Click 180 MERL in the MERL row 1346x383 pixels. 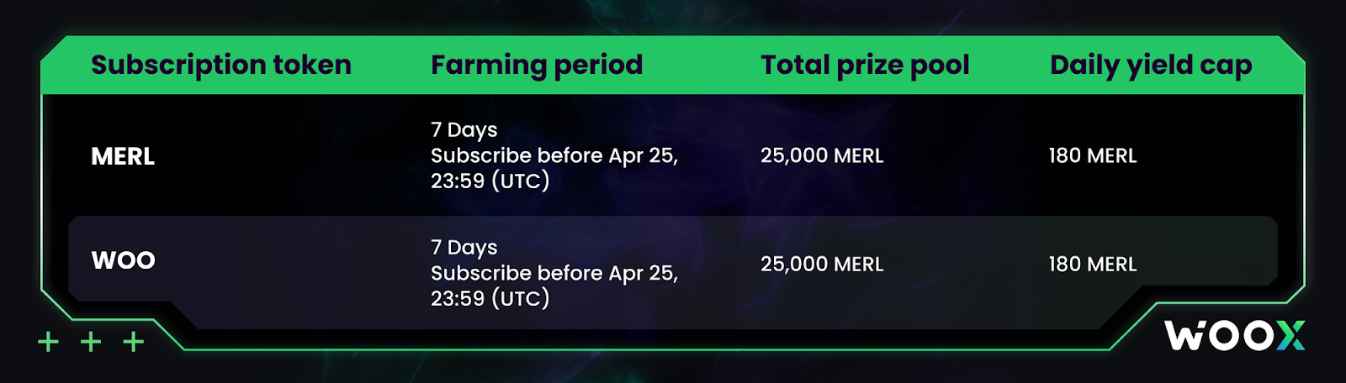click(1093, 155)
